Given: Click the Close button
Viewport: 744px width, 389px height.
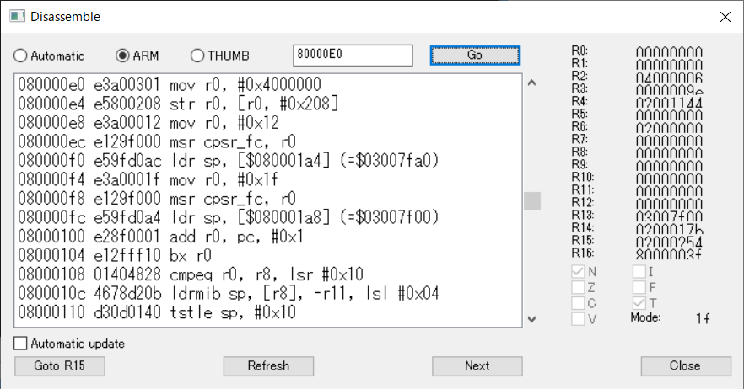Looking at the screenshot, I should click(x=685, y=365).
